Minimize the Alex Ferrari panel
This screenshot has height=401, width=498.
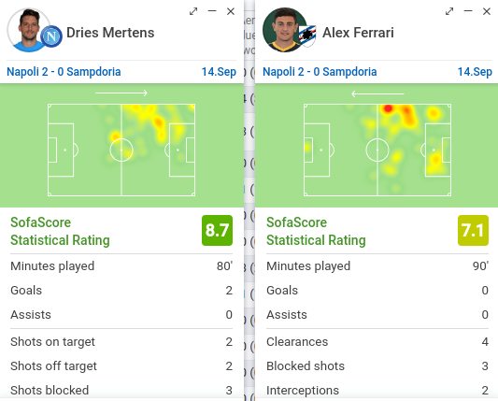click(468, 11)
